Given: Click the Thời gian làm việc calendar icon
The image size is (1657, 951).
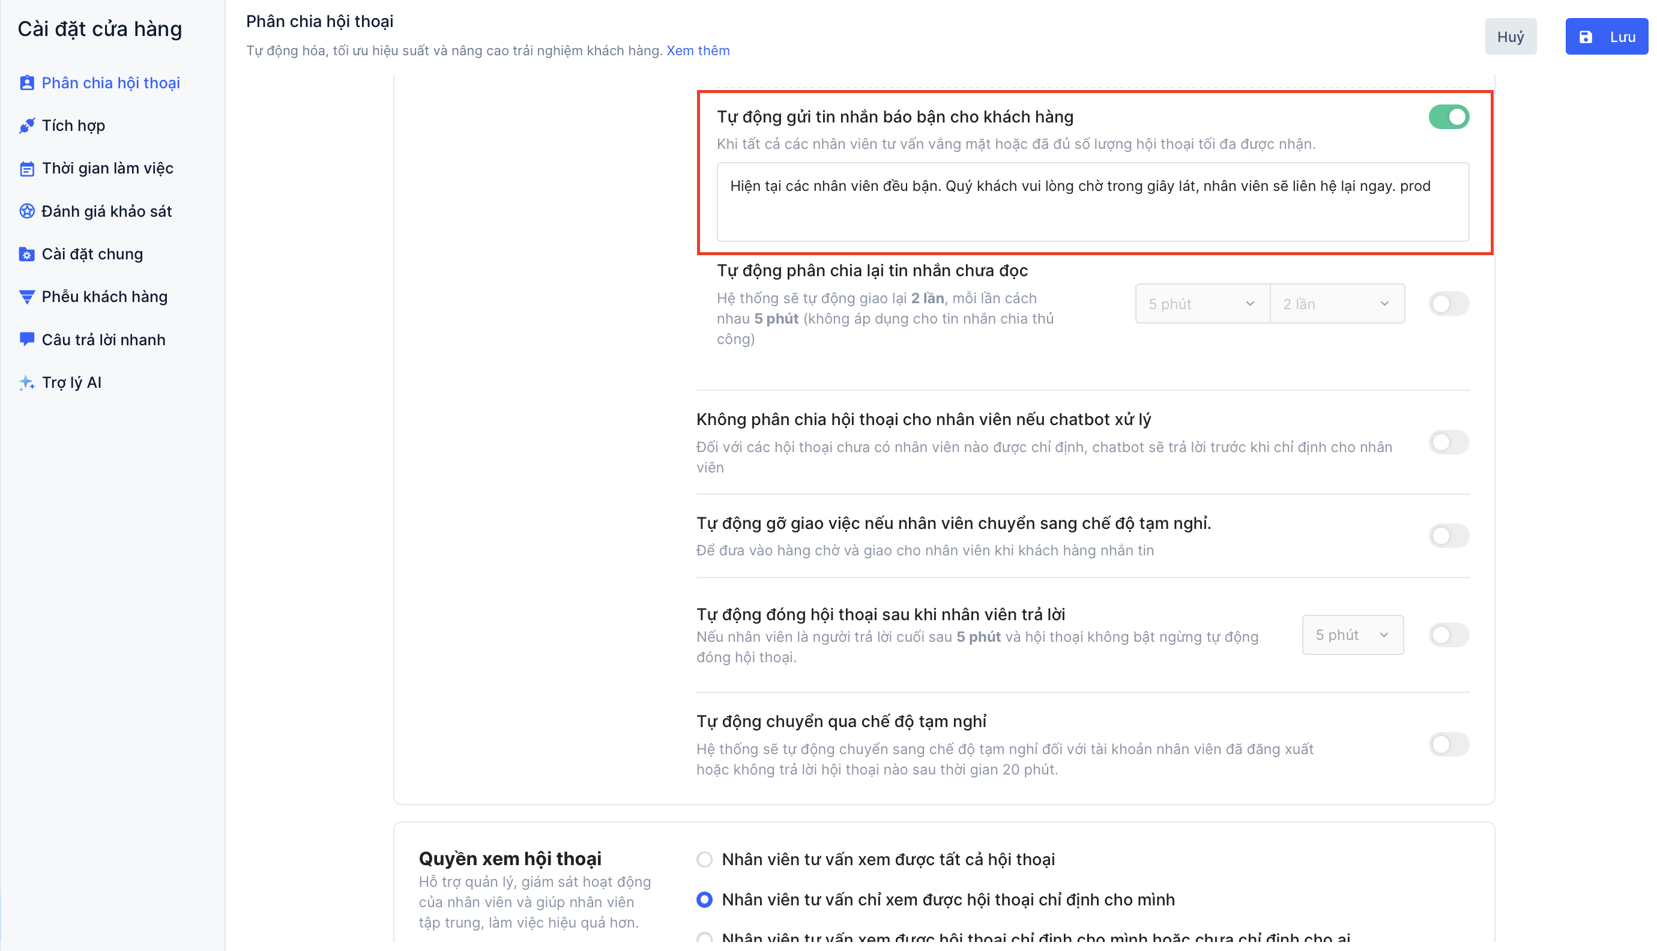Looking at the screenshot, I should point(27,169).
